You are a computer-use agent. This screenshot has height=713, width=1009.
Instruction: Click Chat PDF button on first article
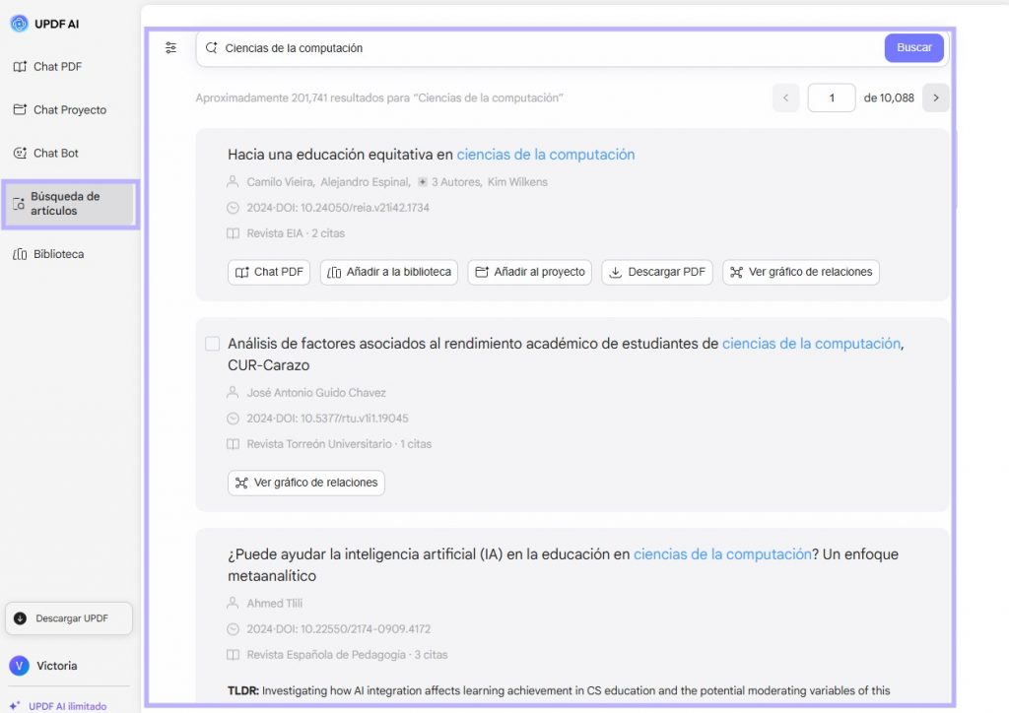(x=269, y=272)
